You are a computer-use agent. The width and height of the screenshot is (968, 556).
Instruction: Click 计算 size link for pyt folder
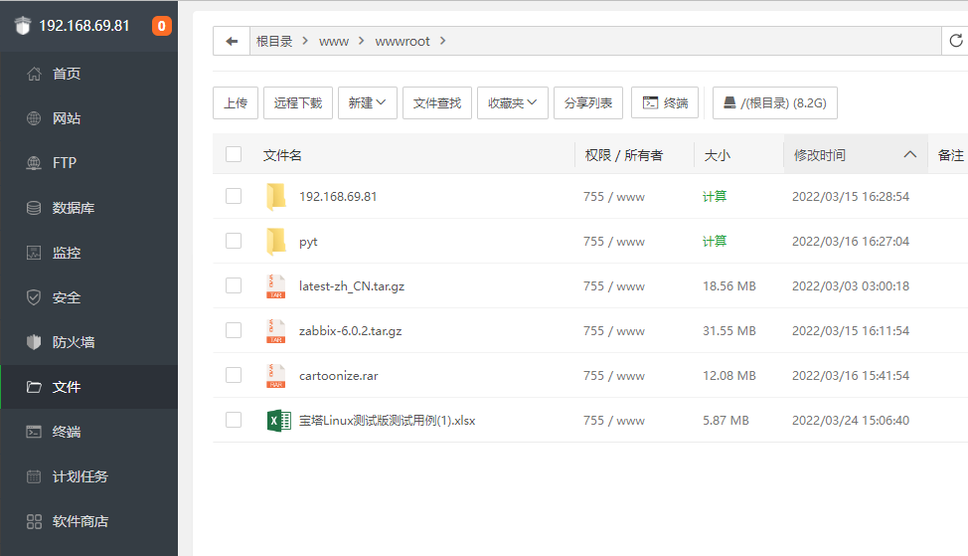tap(715, 241)
